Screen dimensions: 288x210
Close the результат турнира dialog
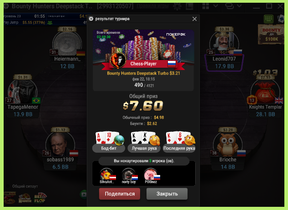coord(195,19)
